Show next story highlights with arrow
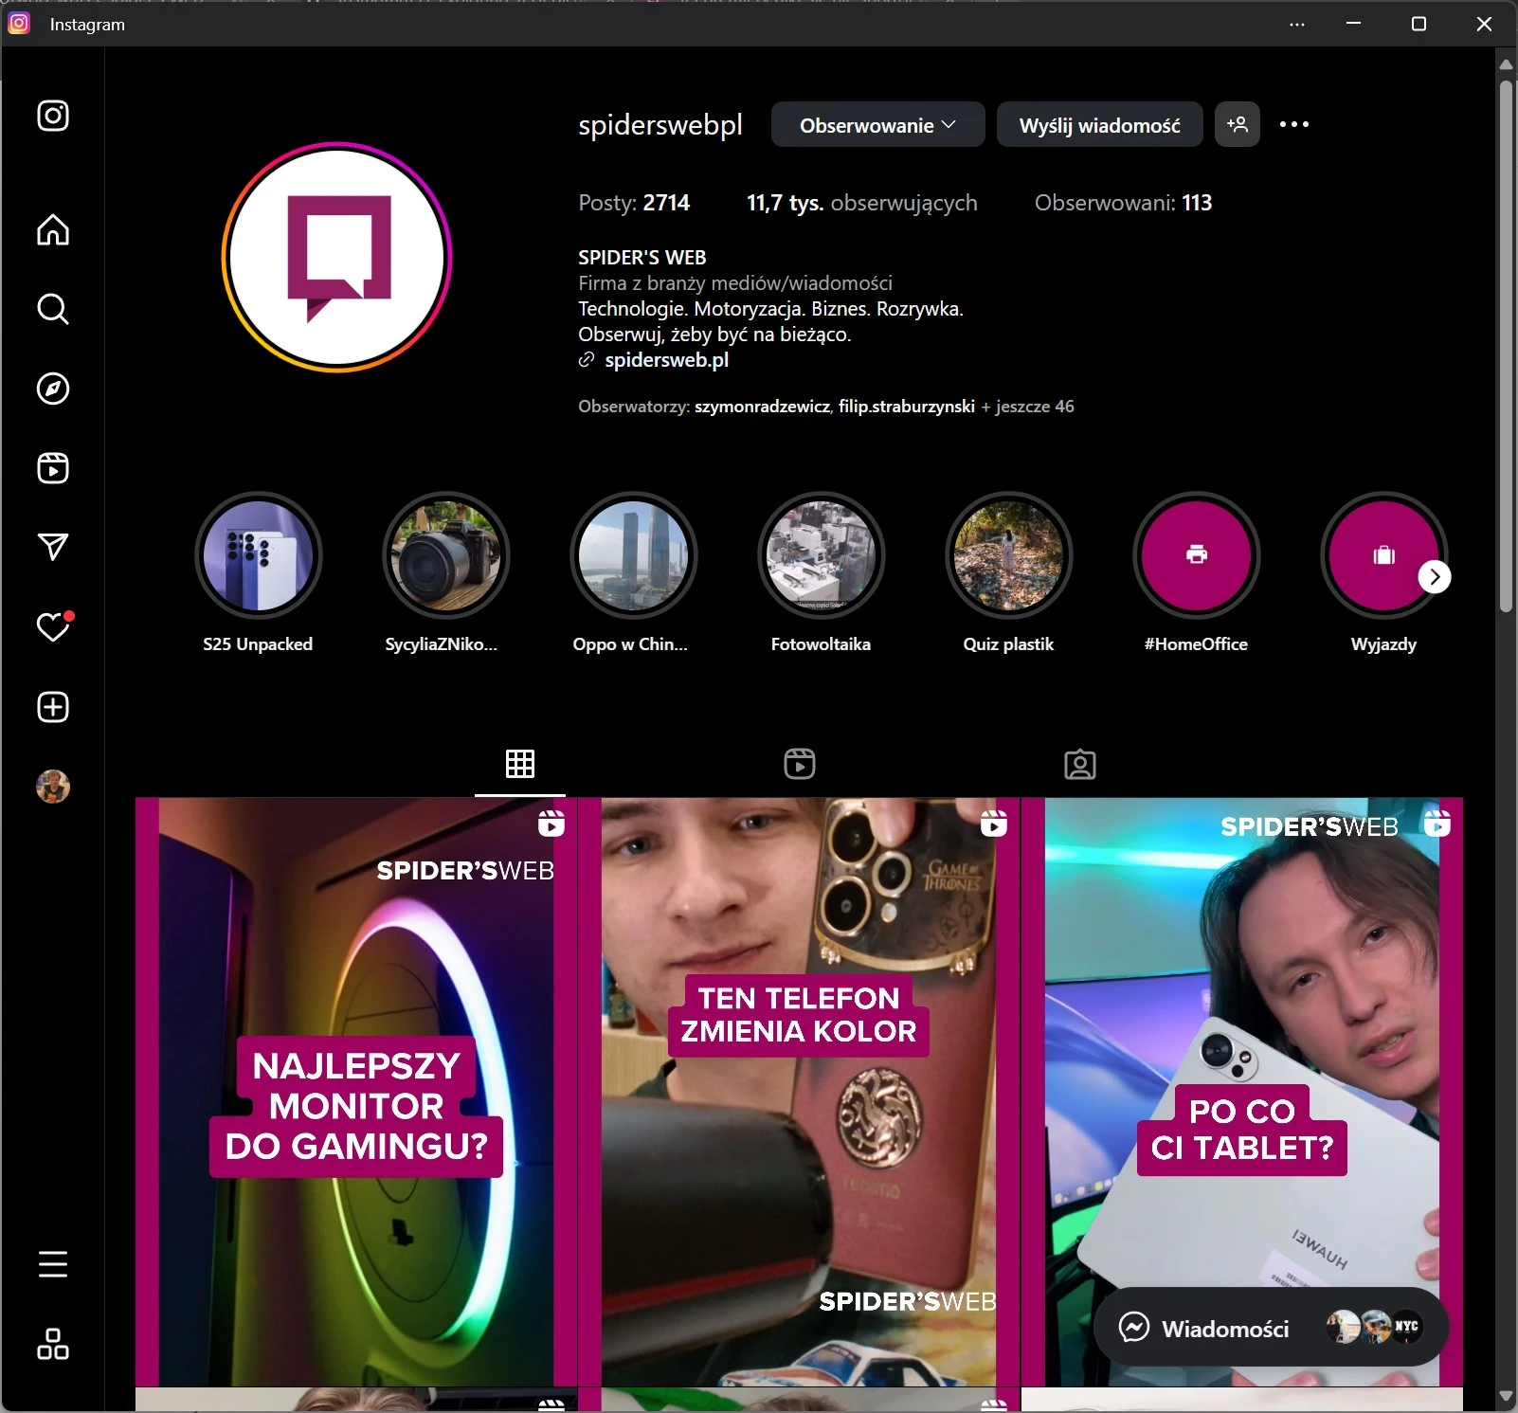 pyautogui.click(x=1434, y=577)
